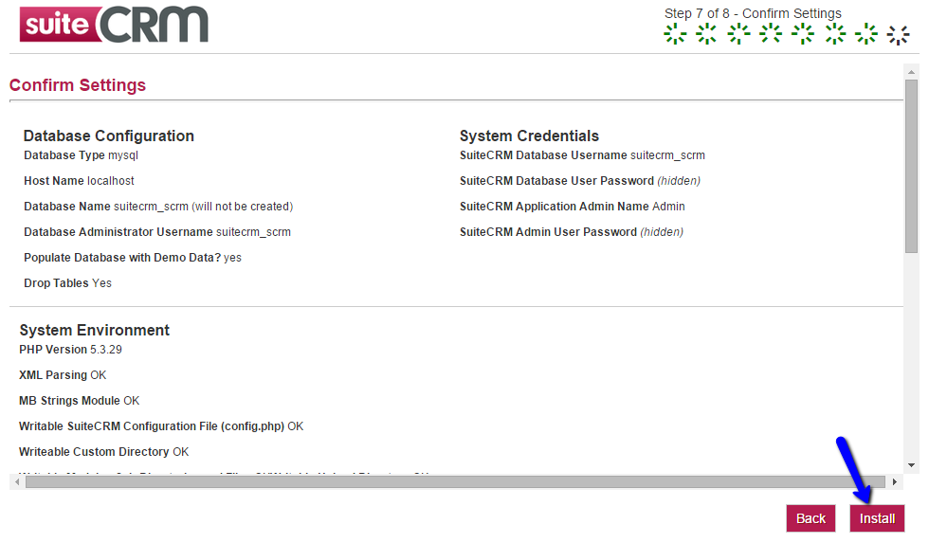The height and width of the screenshot is (543, 929).
Task: Click the 'Database Configuration' heading
Action: (x=109, y=136)
